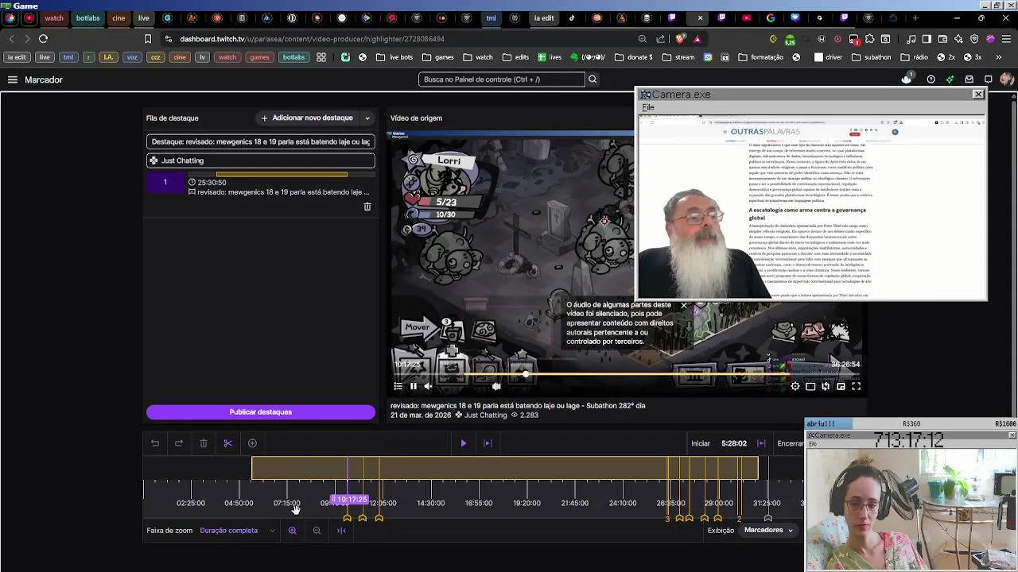The image size is (1018, 572).
Task: Open the formatação bookmark folder
Action: coord(761,57)
